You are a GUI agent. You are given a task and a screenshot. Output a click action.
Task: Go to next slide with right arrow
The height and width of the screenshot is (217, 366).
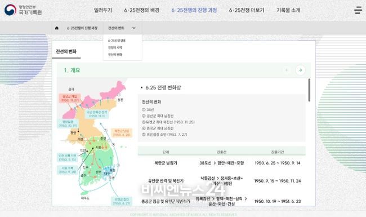tap(300, 70)
